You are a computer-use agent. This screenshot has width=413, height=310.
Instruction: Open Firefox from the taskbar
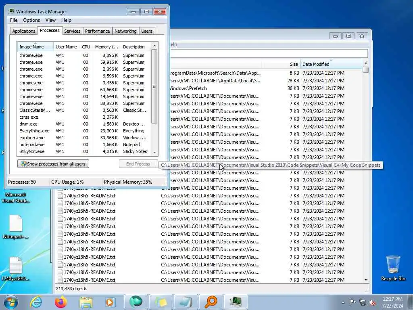click(61, 302)
